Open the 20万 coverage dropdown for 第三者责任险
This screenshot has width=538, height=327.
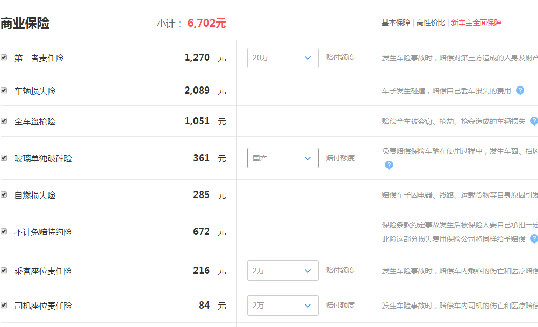coord(283,58)
